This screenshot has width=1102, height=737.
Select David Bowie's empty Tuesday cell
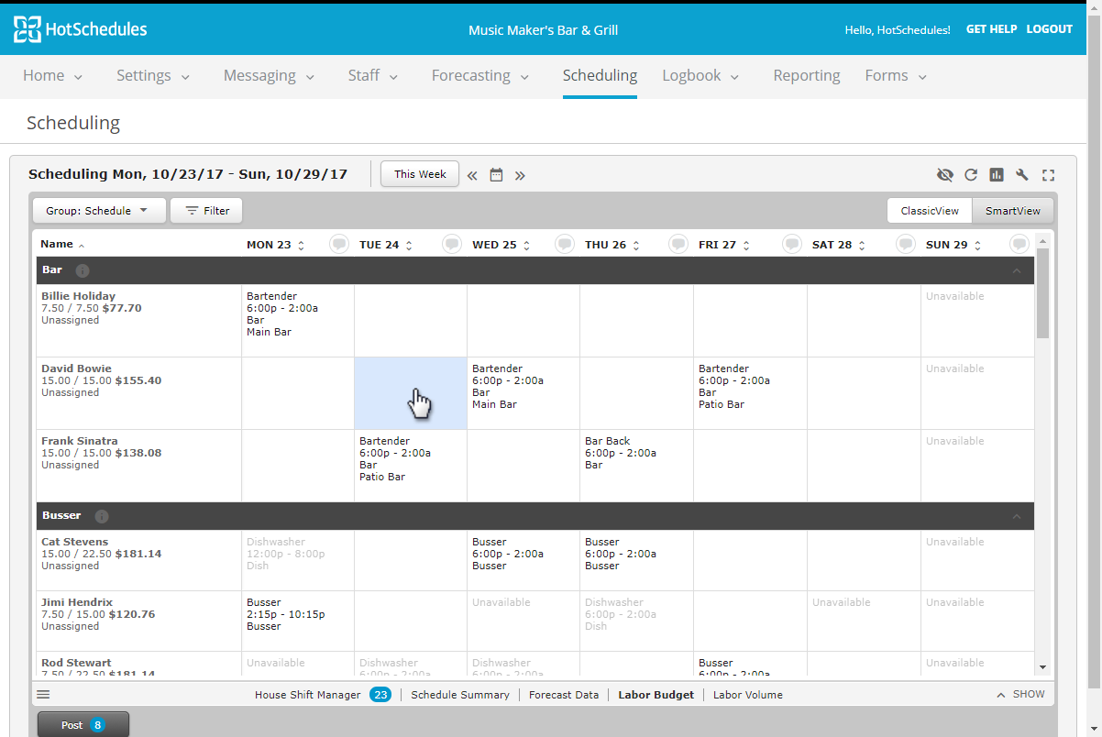pos(411,393)
